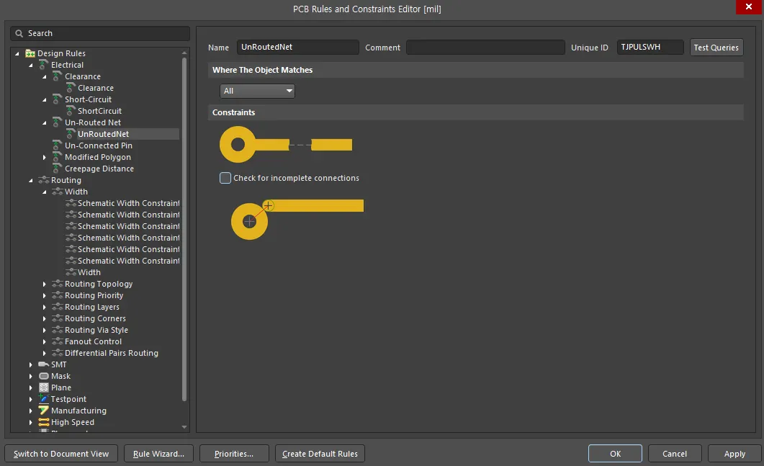Click the Apply button
The width and height of the screenshot is (764, 466).
coord(734,454)
